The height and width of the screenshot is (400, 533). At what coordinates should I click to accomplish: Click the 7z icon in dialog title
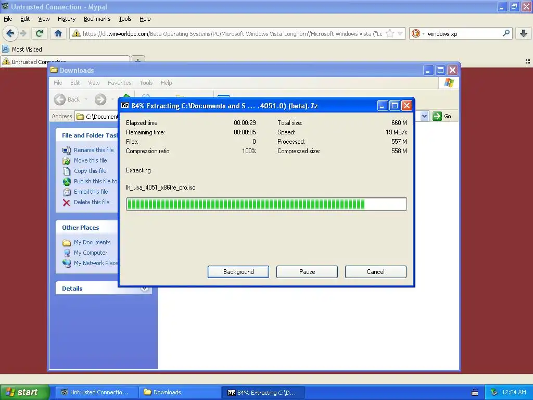click(x=125, y=105)
